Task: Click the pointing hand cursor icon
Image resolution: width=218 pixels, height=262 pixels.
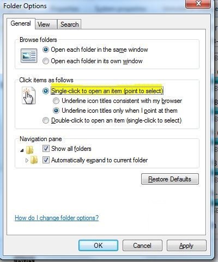Action: coord(28,95)
